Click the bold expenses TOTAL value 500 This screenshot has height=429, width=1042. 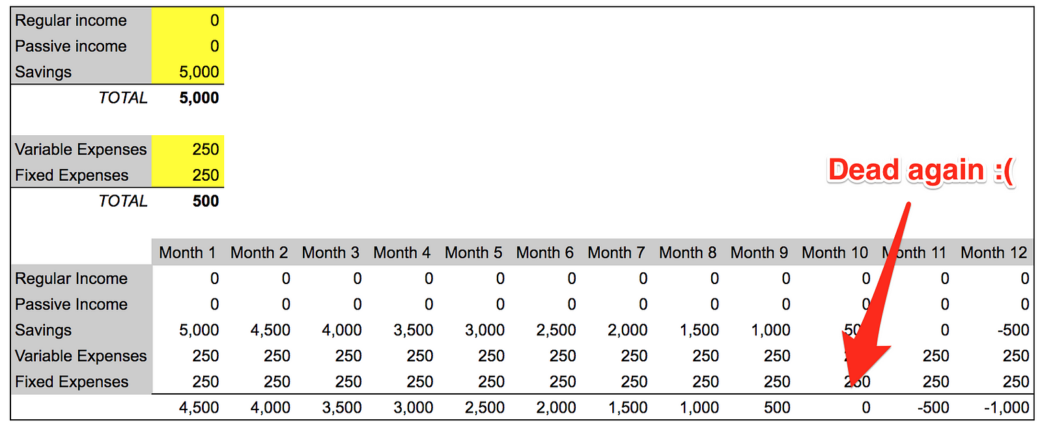(x=205, y=201)
